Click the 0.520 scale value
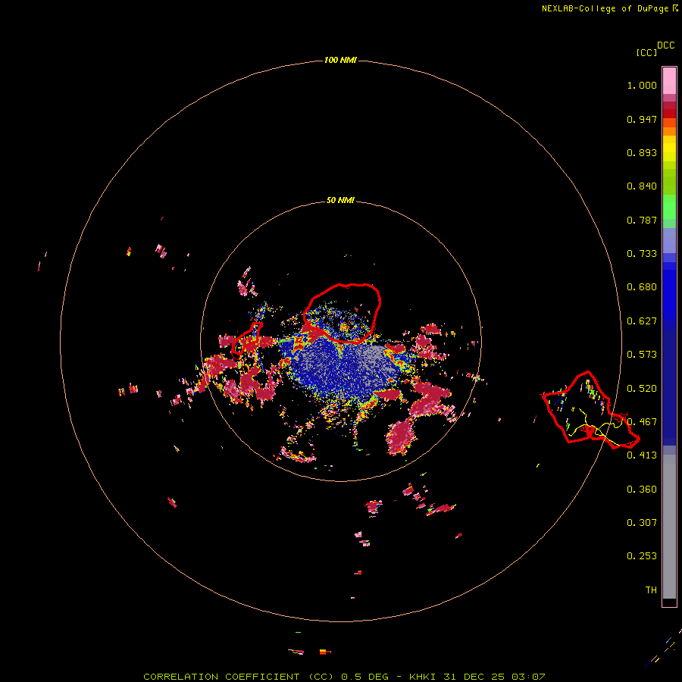The height and width of the screenshot is (682, 682). [x=642, y=389]
